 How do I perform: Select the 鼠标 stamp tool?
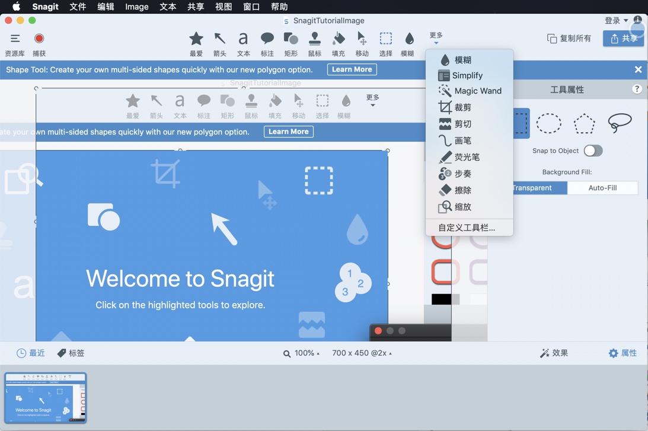(x=314, y=44)
